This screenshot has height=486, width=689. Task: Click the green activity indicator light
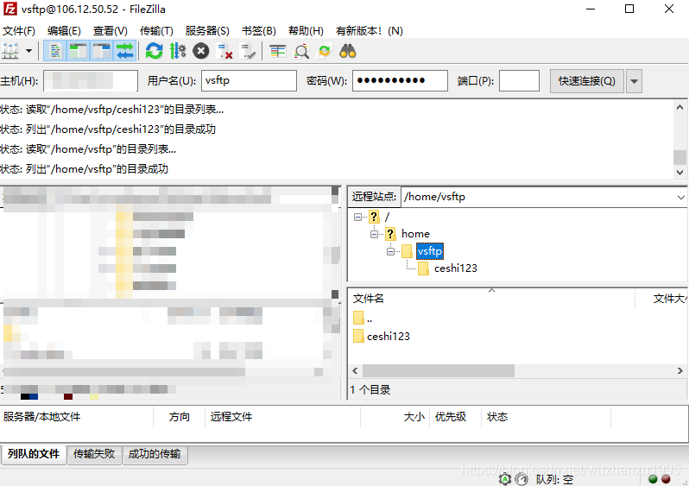pos(653,479)
